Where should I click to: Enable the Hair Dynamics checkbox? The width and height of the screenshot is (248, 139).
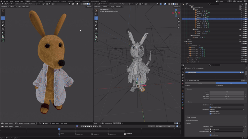coord(188,117)
